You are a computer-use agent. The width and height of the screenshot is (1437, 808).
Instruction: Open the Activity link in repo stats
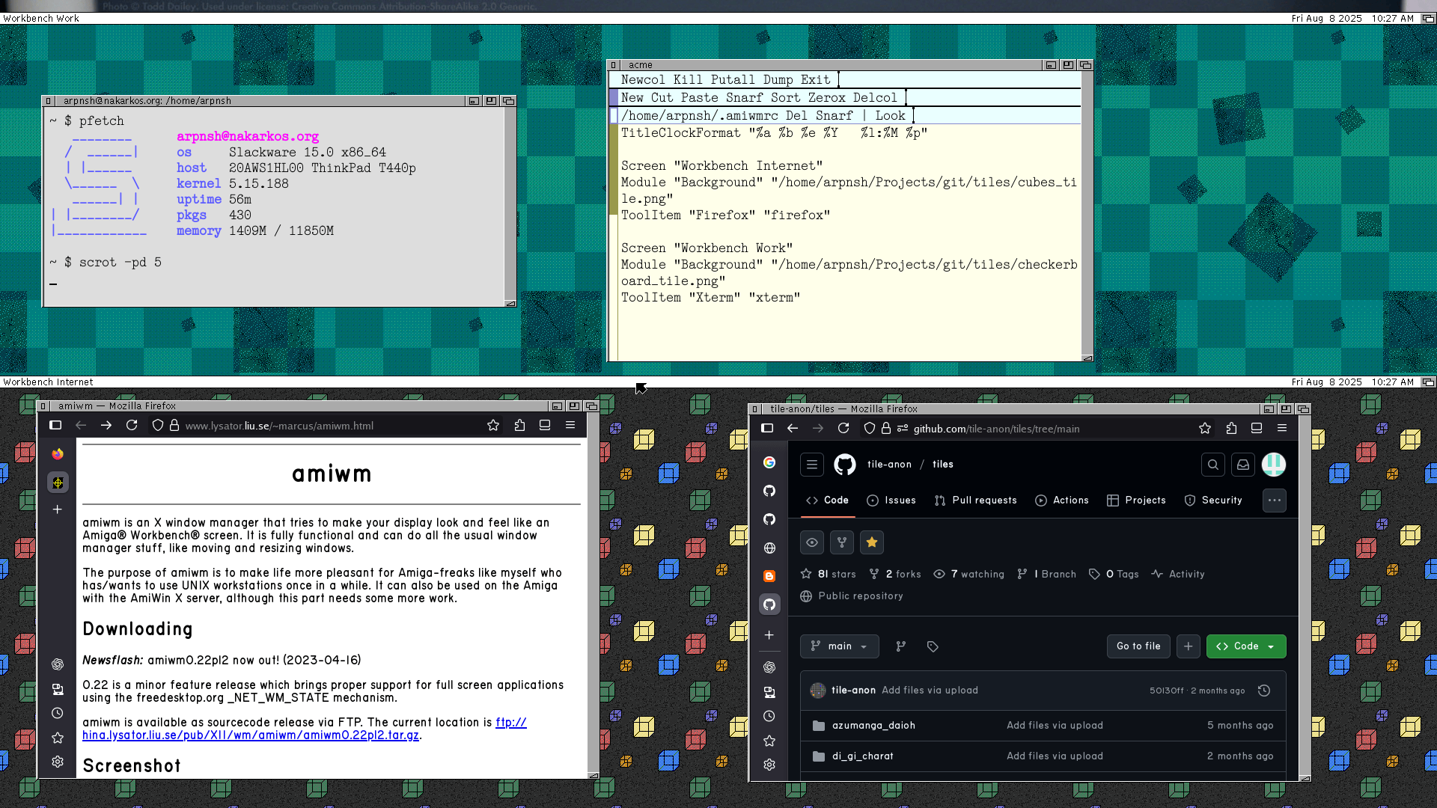click(1178, 575)
